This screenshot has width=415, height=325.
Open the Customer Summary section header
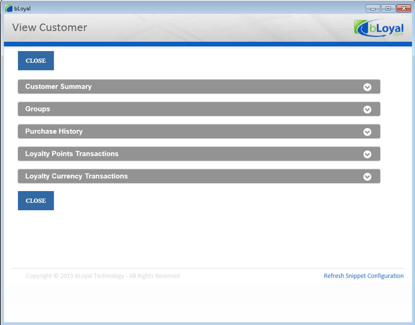tap(199, 86)
